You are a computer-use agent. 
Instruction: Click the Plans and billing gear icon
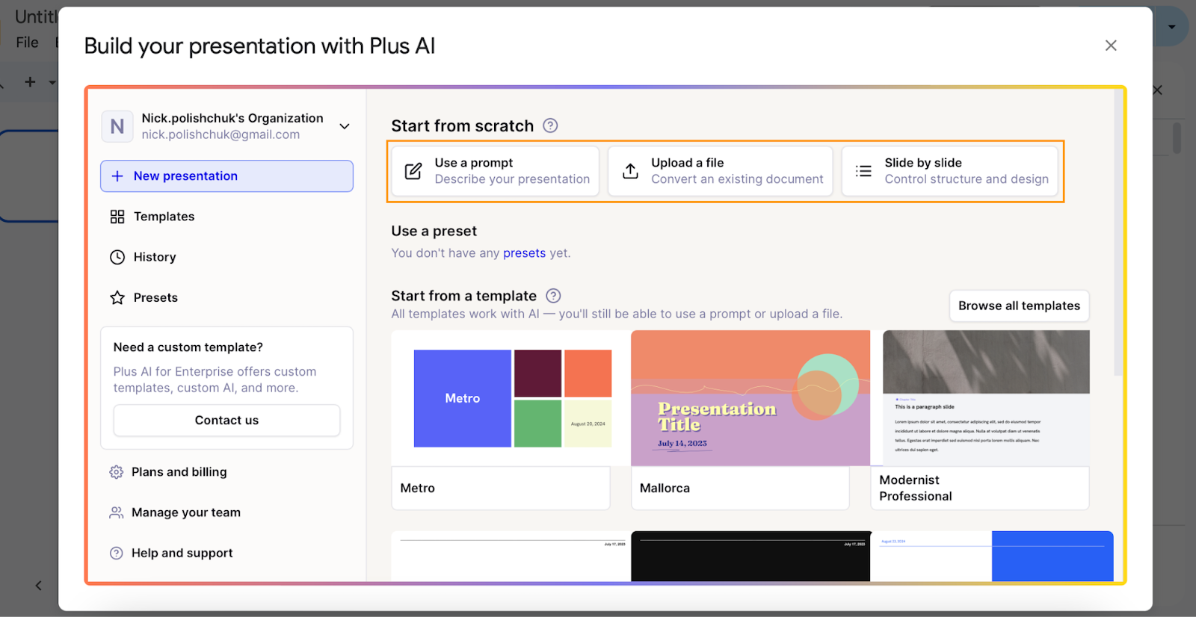click(116, 472)
